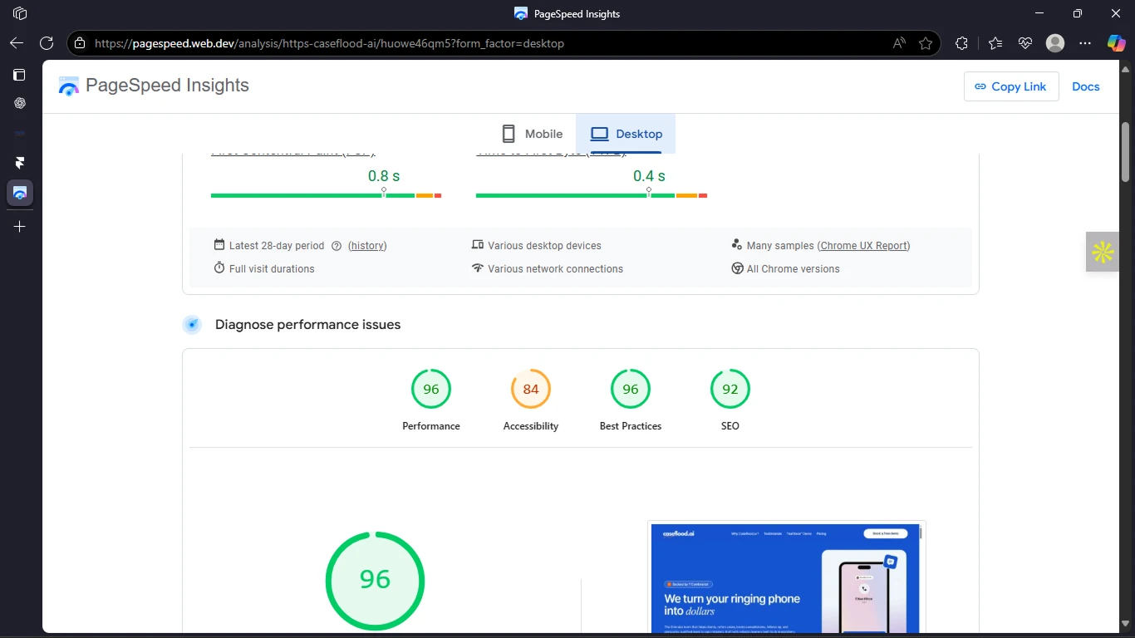The image size is (1135, 638).
Task: Click the vertical page scrollbar thumb
Action: (x=1126, y=152)
